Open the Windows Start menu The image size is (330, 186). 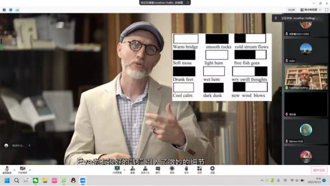click(x=7, y=180)
